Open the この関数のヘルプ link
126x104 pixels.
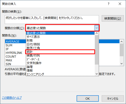coord(12,98)
